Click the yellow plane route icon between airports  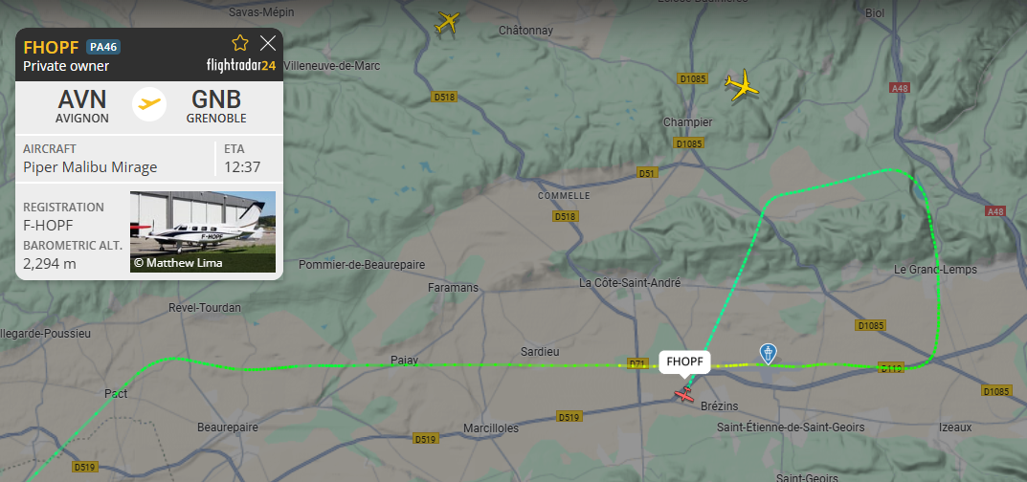click(x=149, y=104)
